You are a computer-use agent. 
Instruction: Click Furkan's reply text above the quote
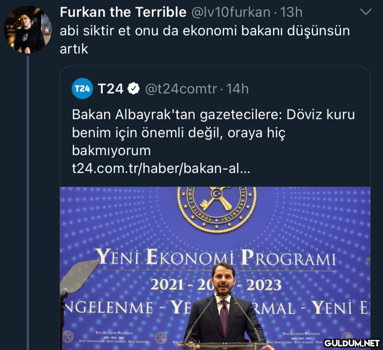[204, 39]
